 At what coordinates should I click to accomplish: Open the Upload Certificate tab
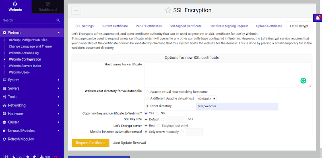[x=269, y=26]
